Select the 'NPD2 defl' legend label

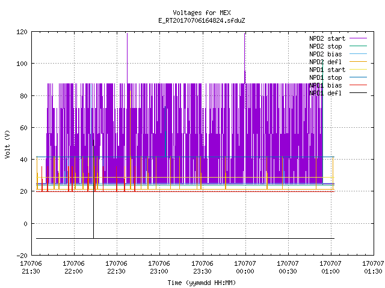tap(325, 62)
